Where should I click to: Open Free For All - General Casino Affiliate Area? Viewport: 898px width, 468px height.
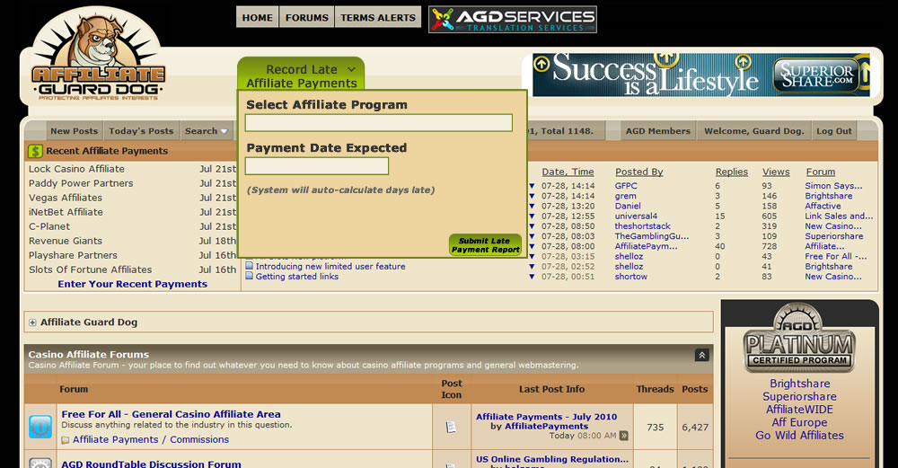click(x=172, y=414)
